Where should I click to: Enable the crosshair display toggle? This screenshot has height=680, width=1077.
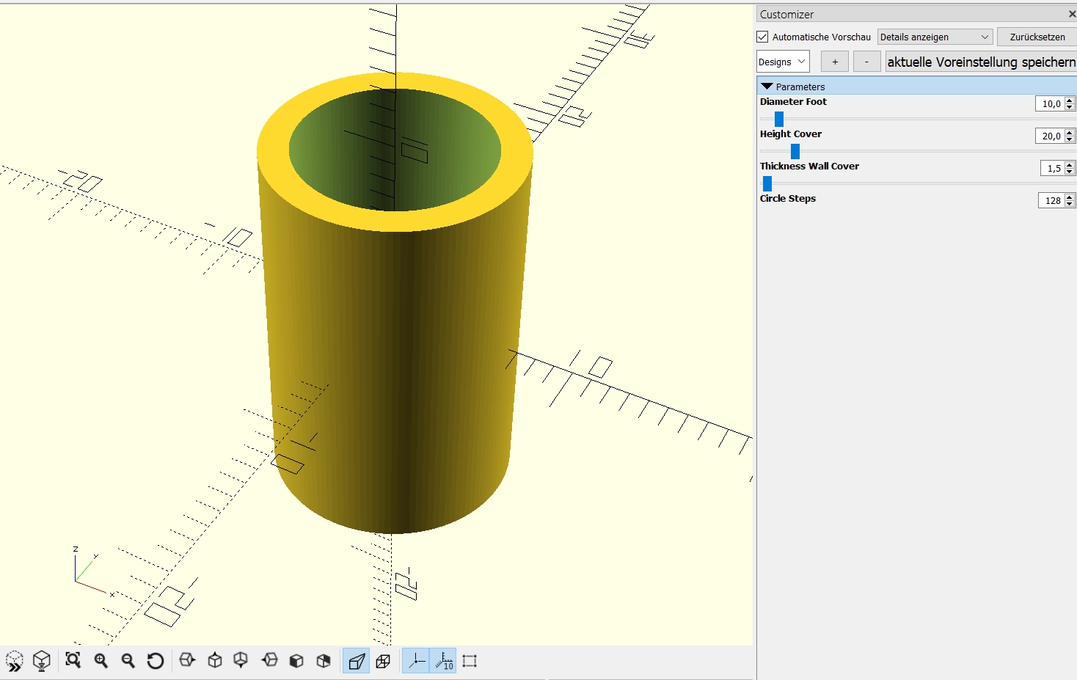416,660
